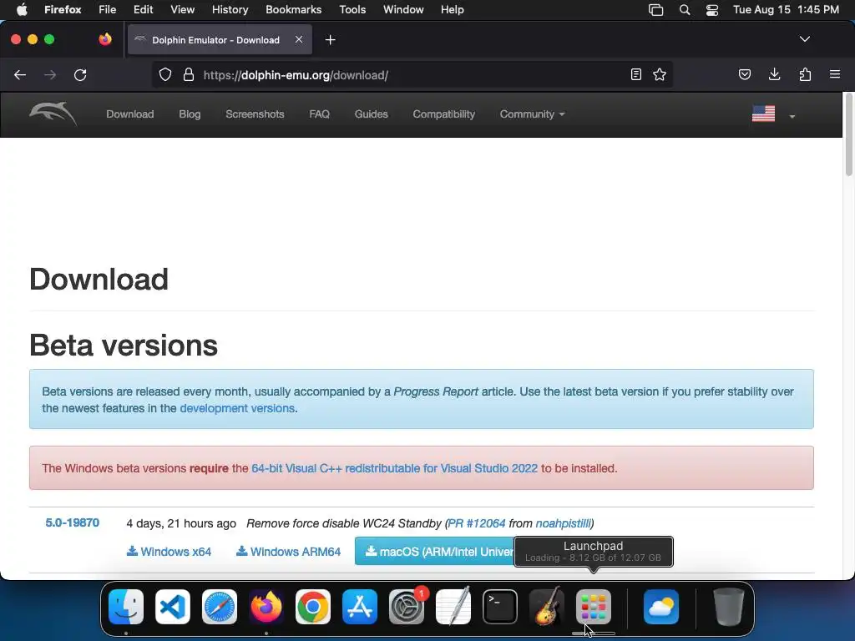Open the View menu
The height and width of the screenshot is (641, 855).
[x=183, y=10]
